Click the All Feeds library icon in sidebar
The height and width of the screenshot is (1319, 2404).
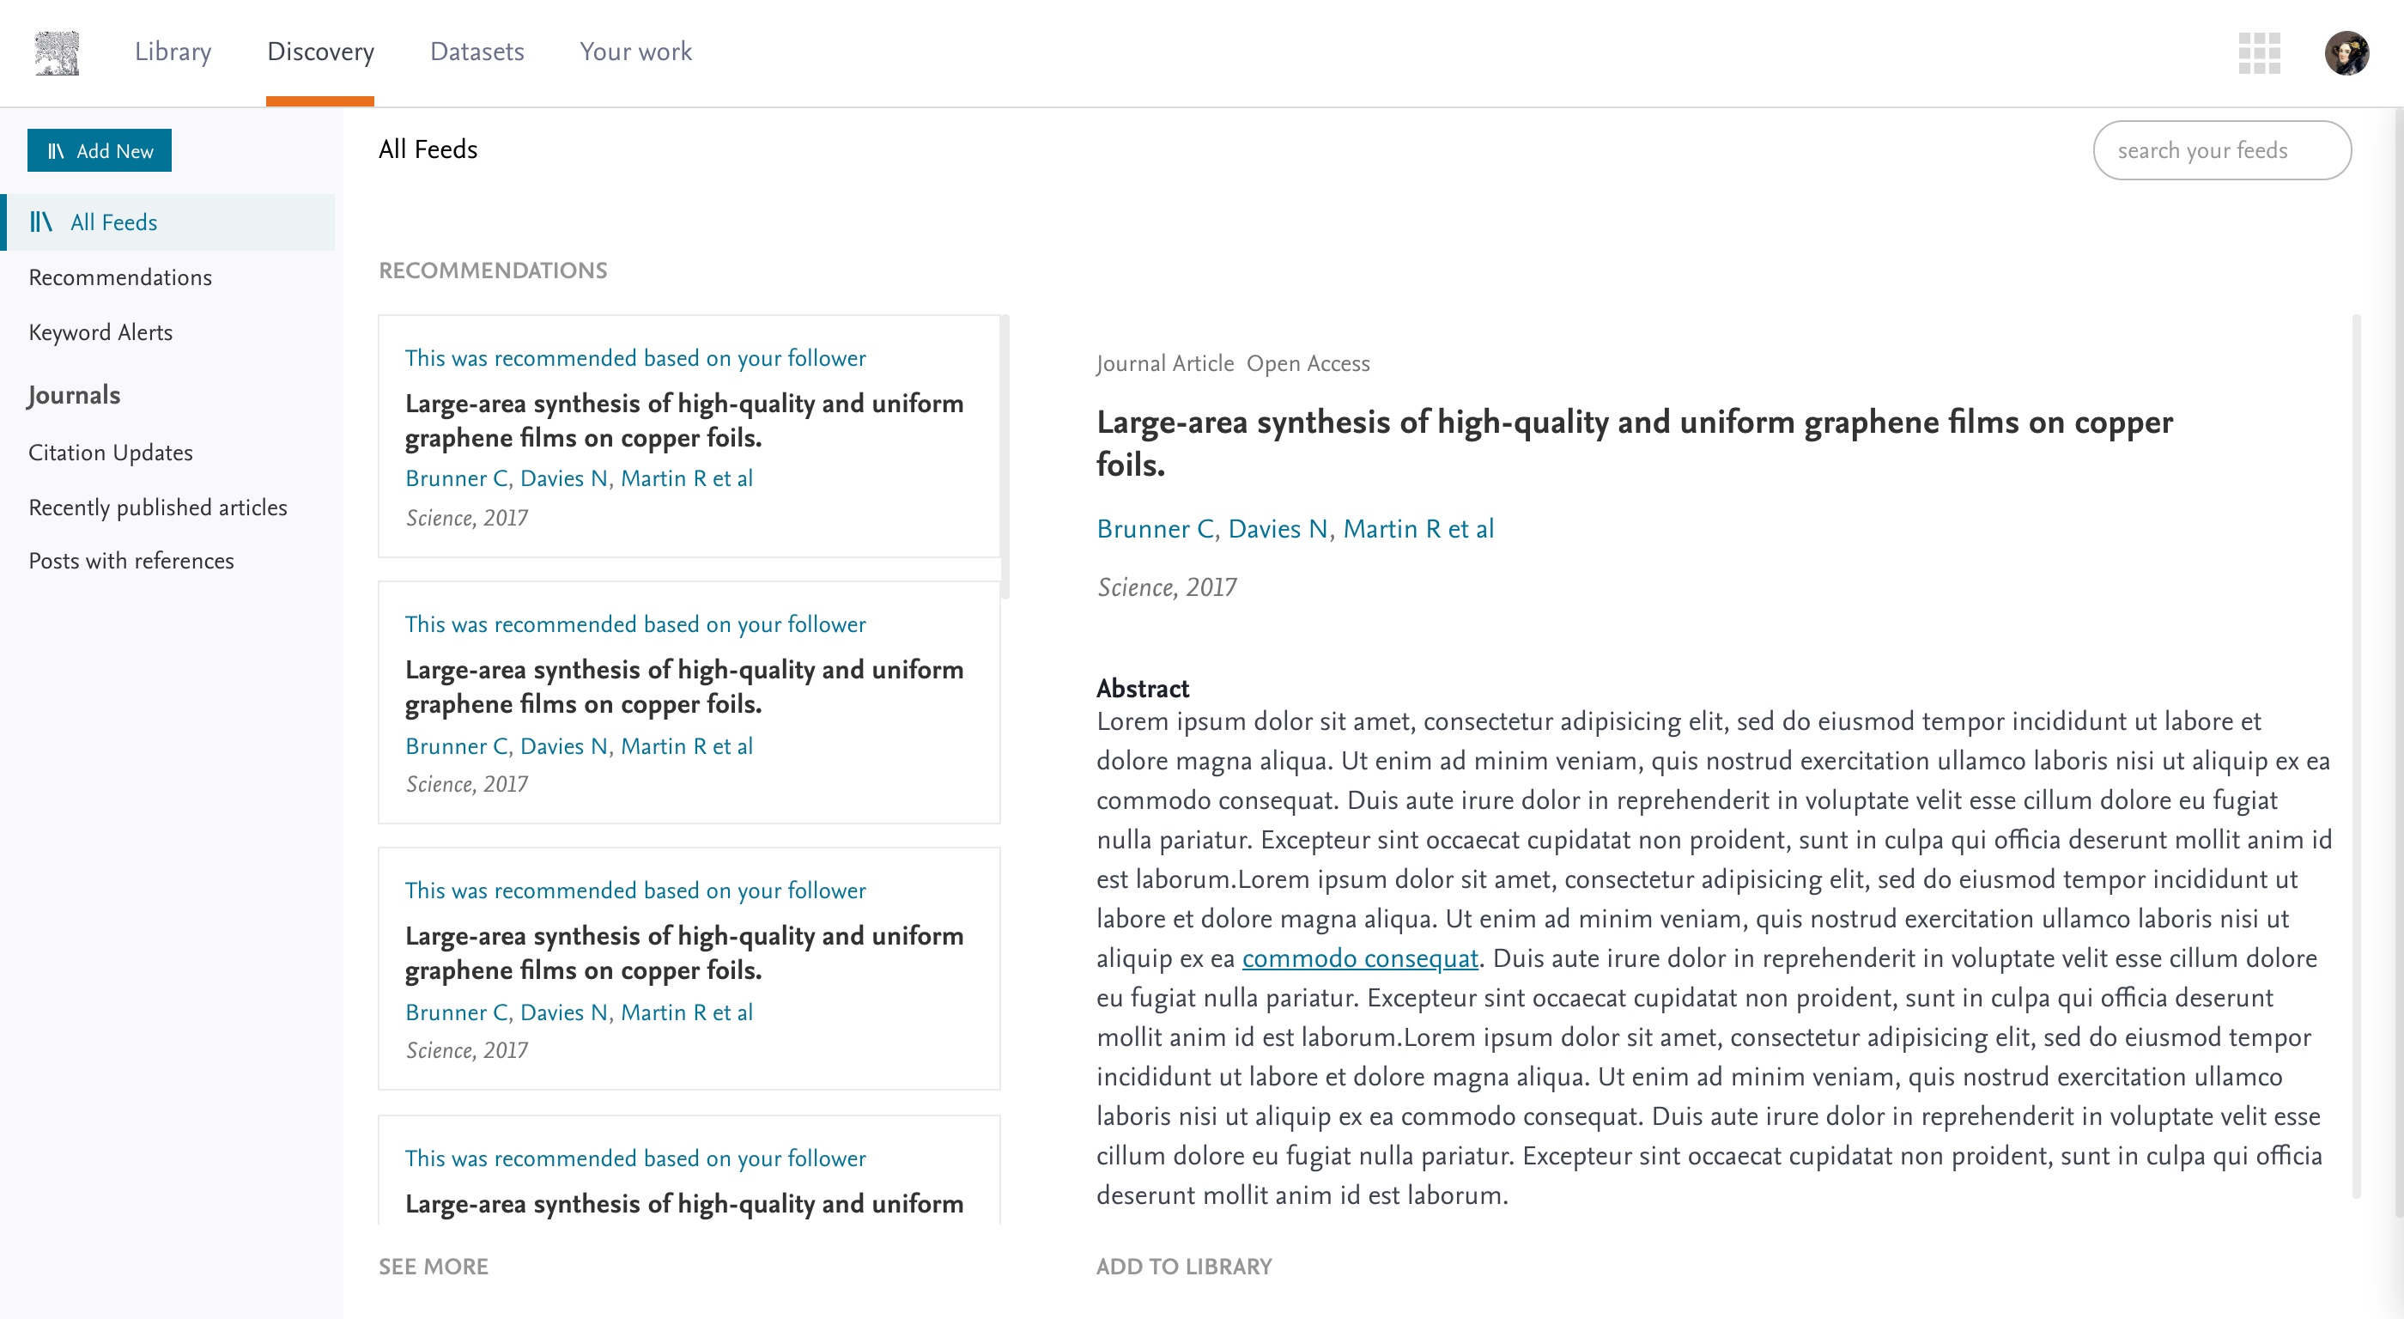tap(41, 222)
